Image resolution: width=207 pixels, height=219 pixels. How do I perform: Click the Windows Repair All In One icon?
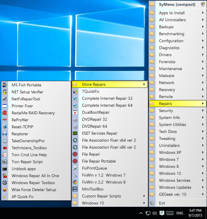pyautogui.click(x=5, y=176)
